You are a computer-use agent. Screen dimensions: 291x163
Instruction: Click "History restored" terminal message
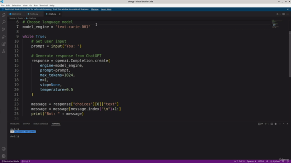25,132
